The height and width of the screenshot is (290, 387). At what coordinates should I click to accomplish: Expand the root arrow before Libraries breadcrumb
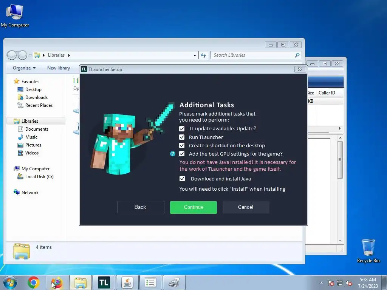click(44, 55)
